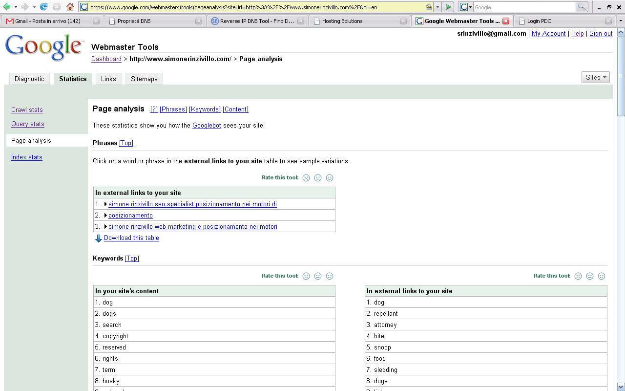Expand the 'posizionamento' phrase triangle
This screenshot has width=625, height=391.
click(x=105, y=216)
